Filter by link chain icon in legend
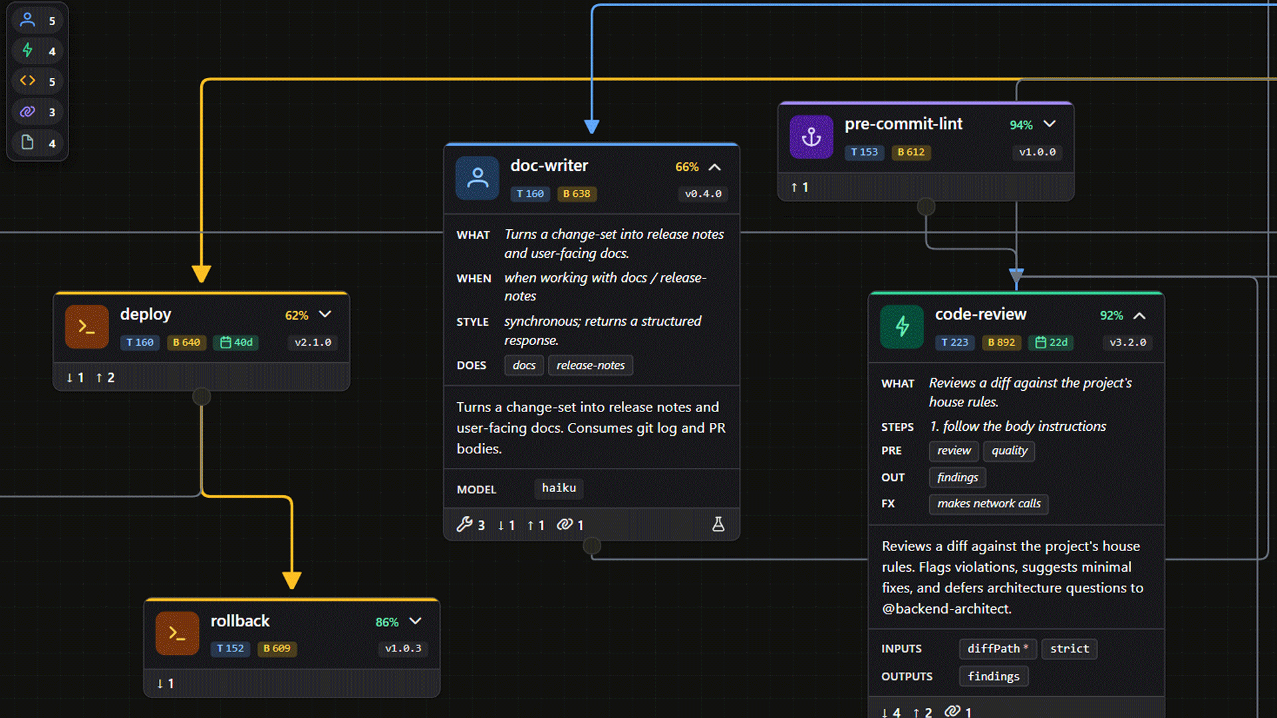 [27, 111]
